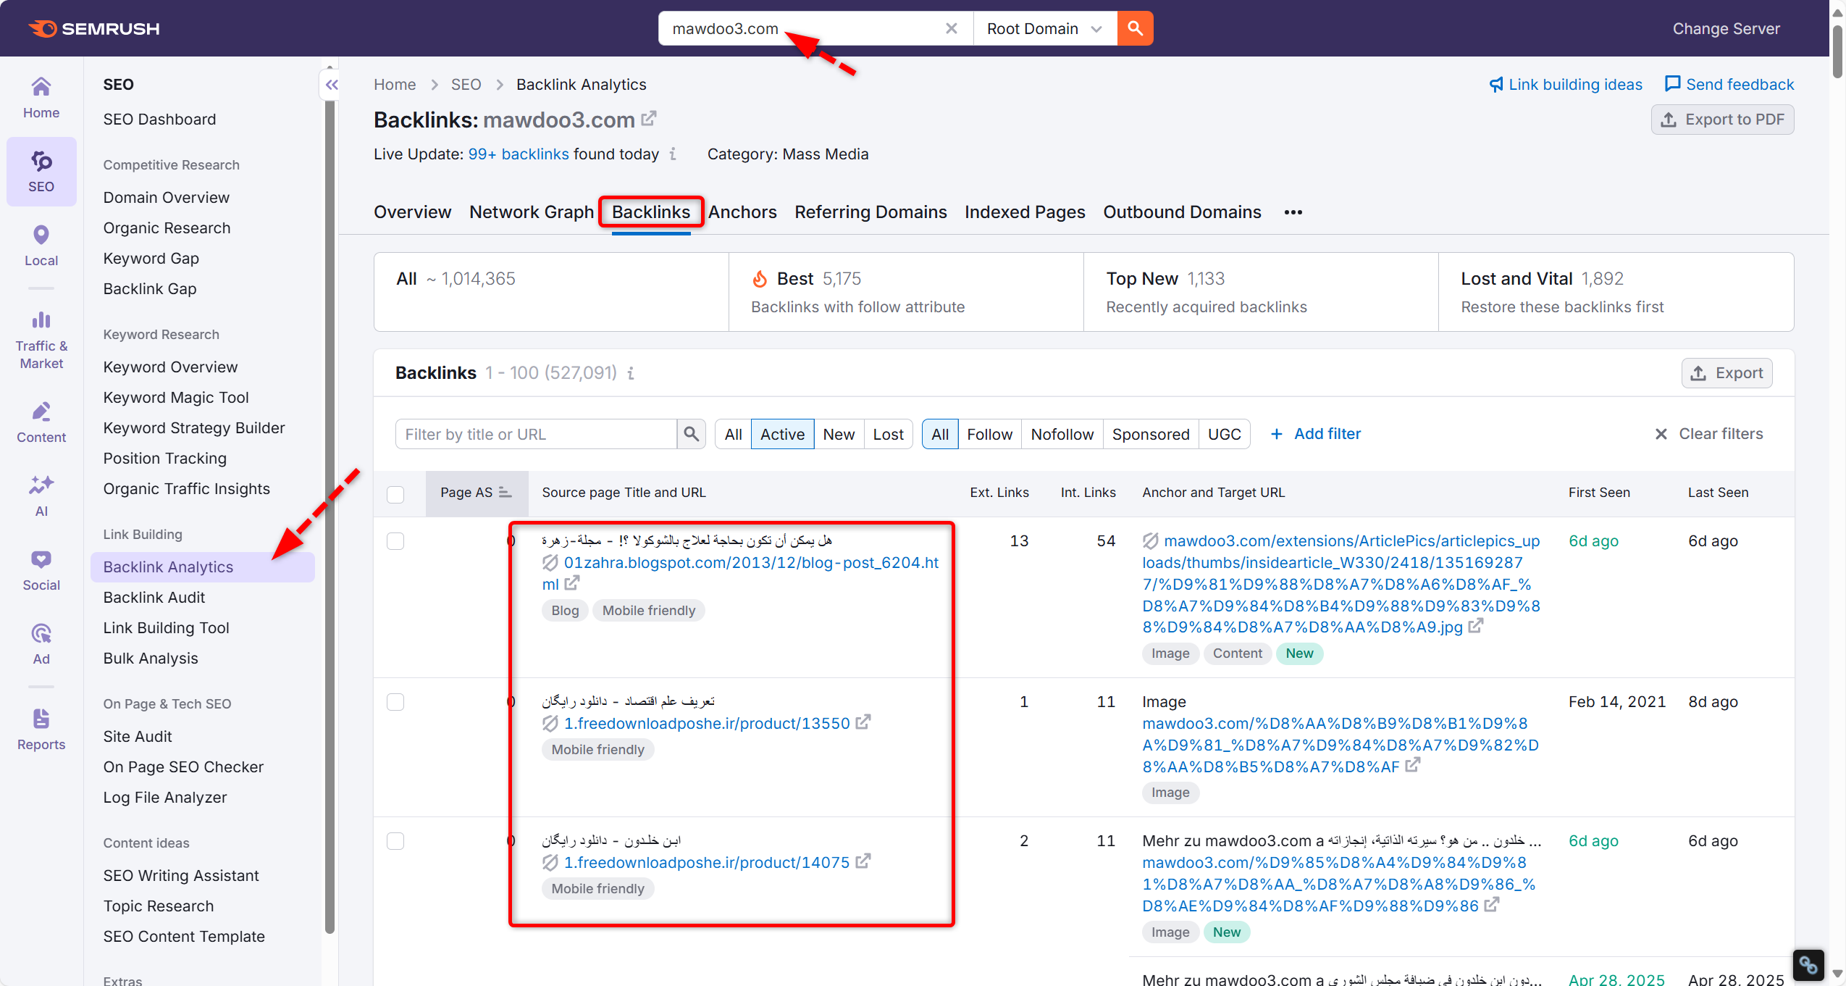The height and width of the screenshot is (986, 1846).
Task: Check the 01zahra.blogspot.com row checkbox
Action: [x=395, y=541]
